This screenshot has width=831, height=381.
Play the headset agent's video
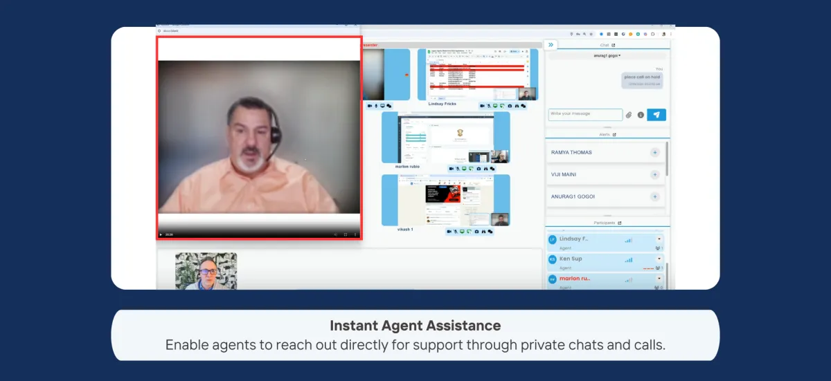pyautogui.click(x=161, y=234)
